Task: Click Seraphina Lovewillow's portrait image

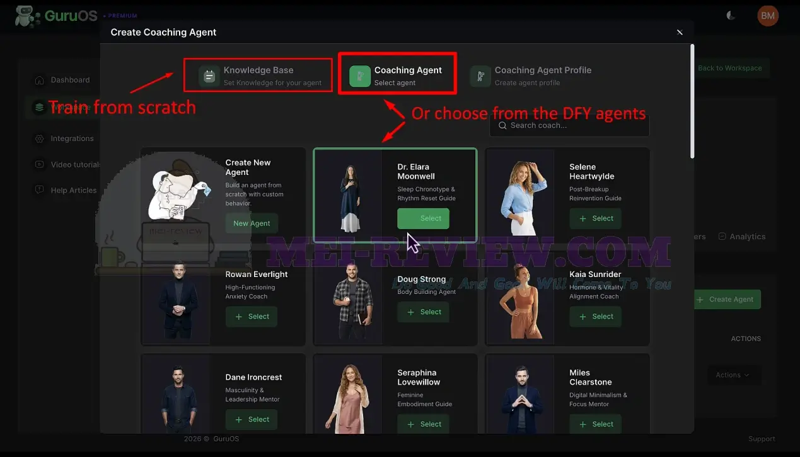Action: point(349,395)
